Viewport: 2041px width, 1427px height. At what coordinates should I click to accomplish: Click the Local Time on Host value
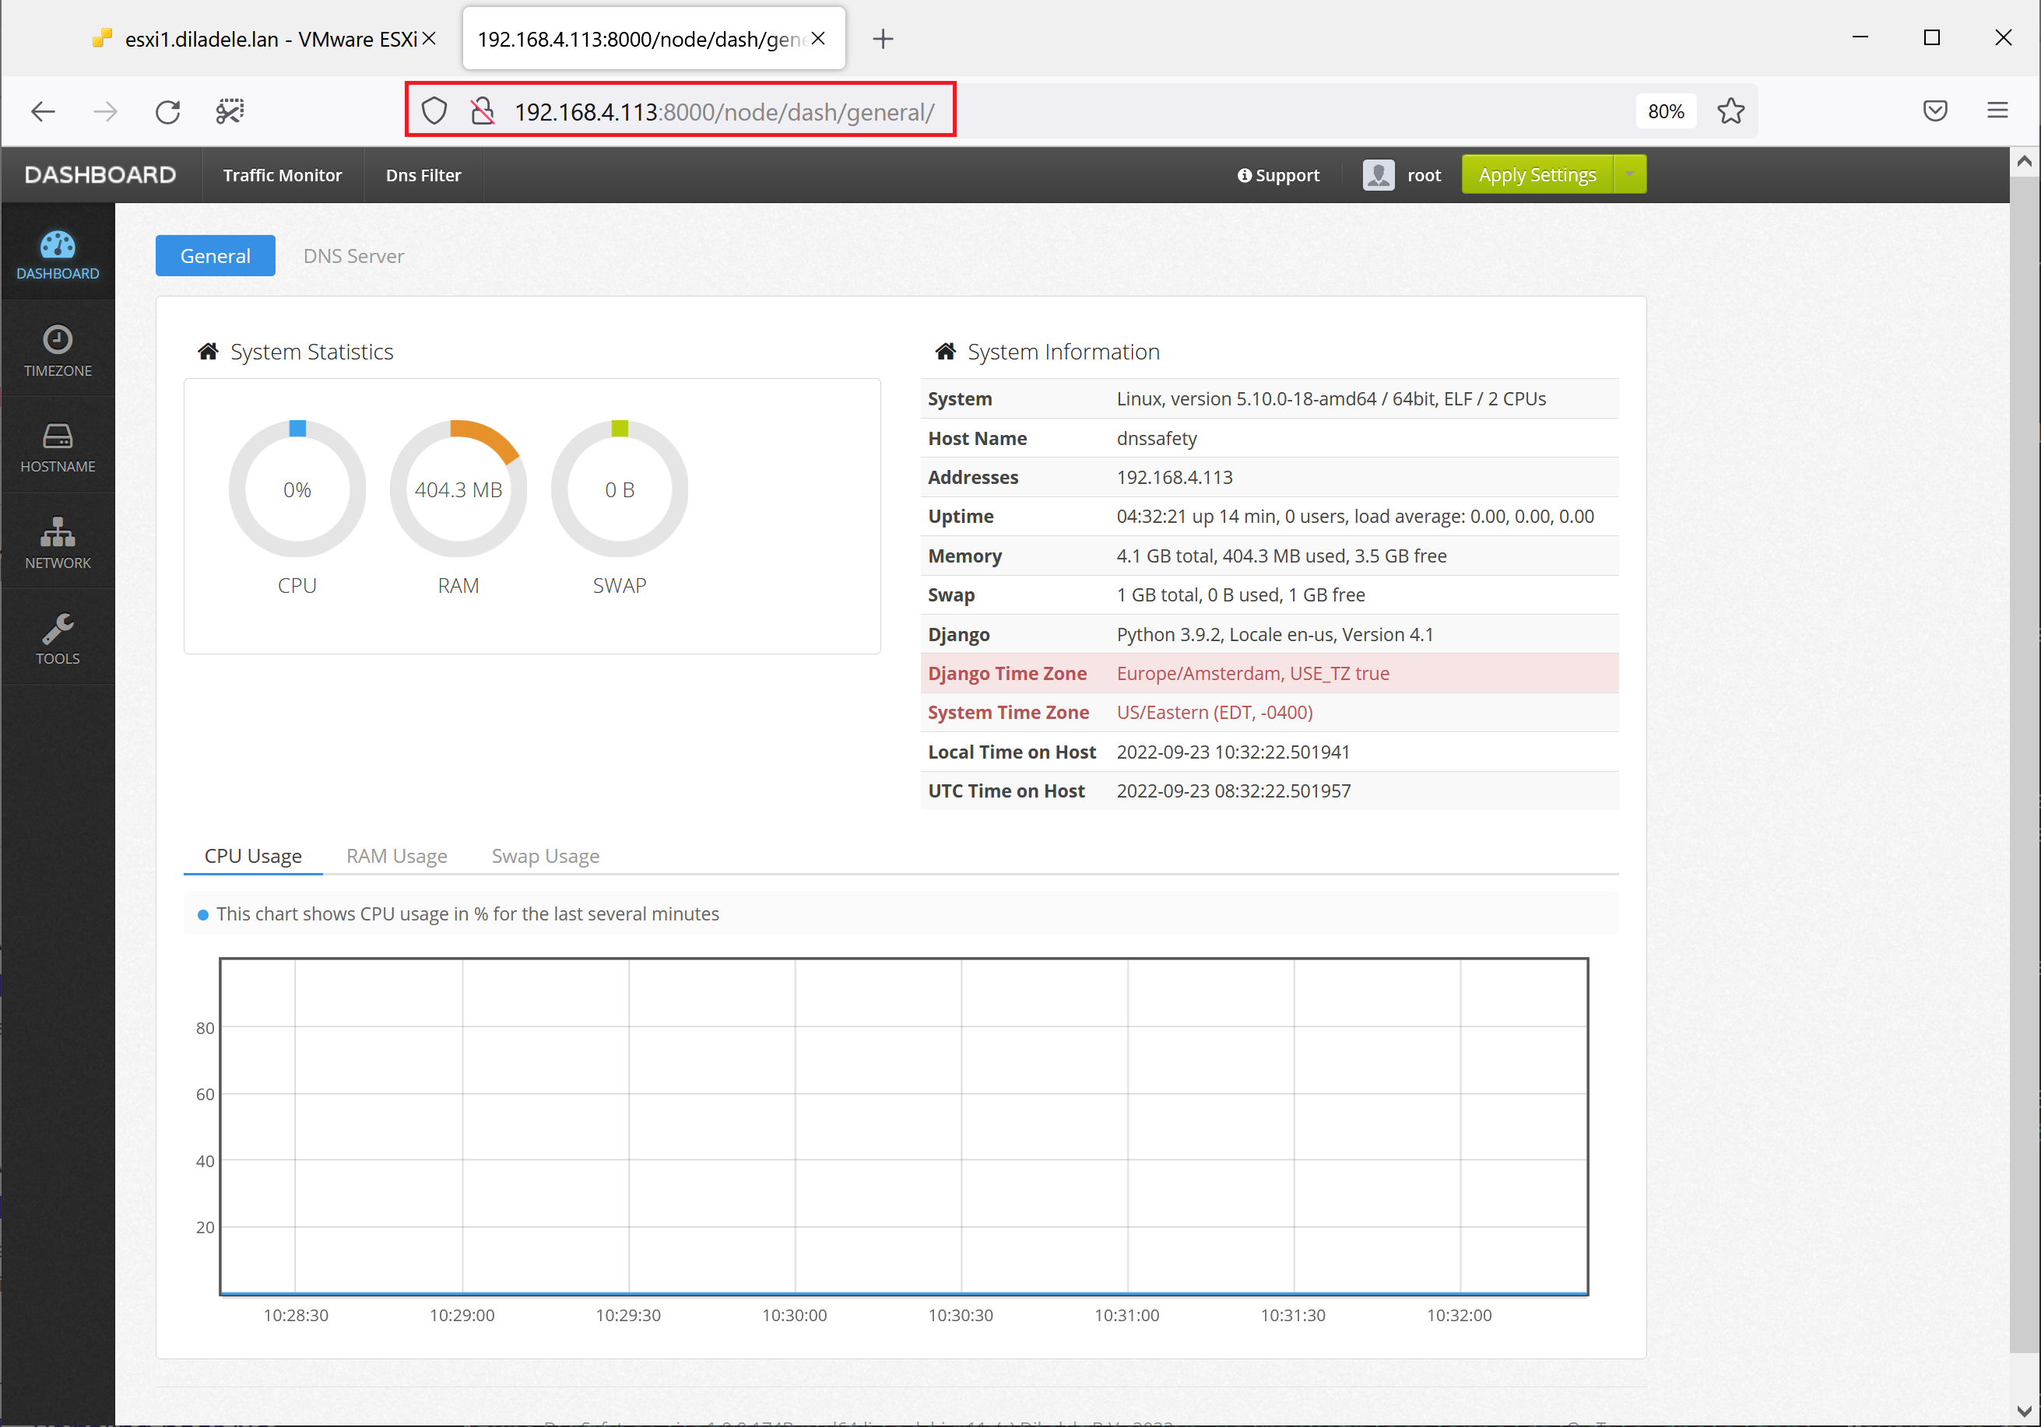click(1233, 752)
